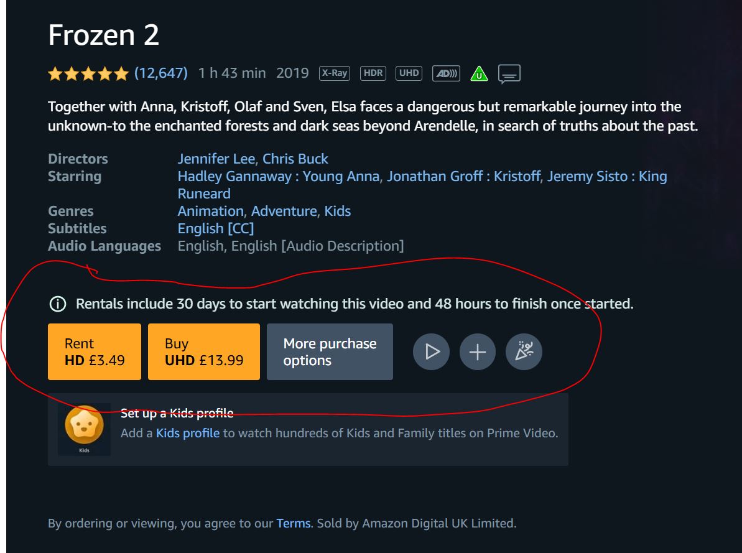Open the Terms link
742x553 pixels.
click(293, 523)
